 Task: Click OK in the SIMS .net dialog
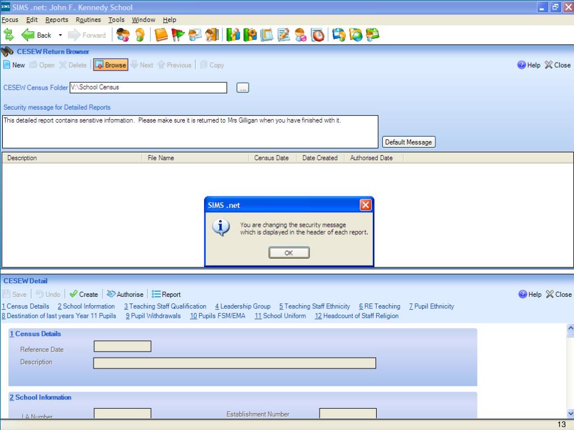point(289,253)
